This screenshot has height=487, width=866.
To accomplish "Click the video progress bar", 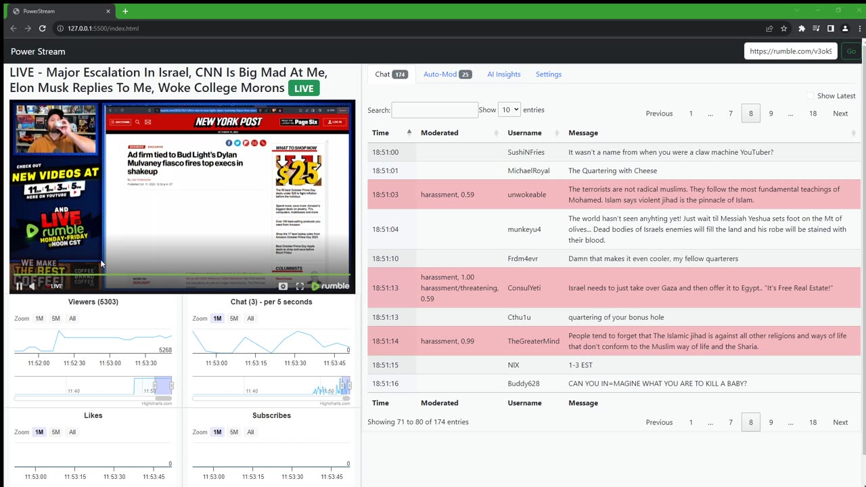I will (181, 275).
